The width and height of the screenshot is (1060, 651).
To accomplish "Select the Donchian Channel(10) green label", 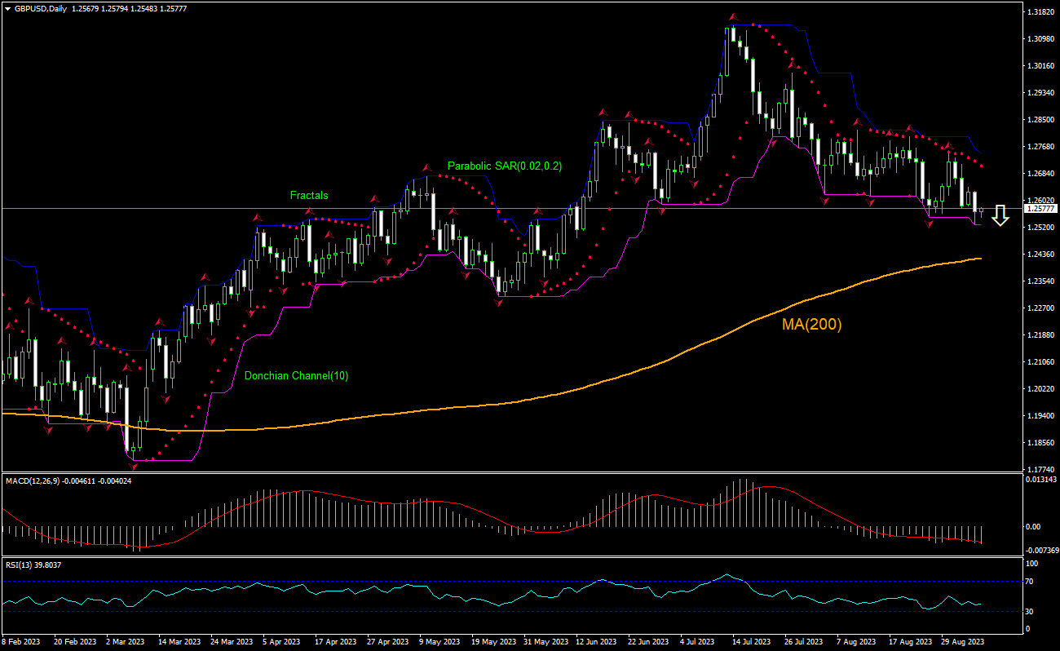I will point(297,375).
